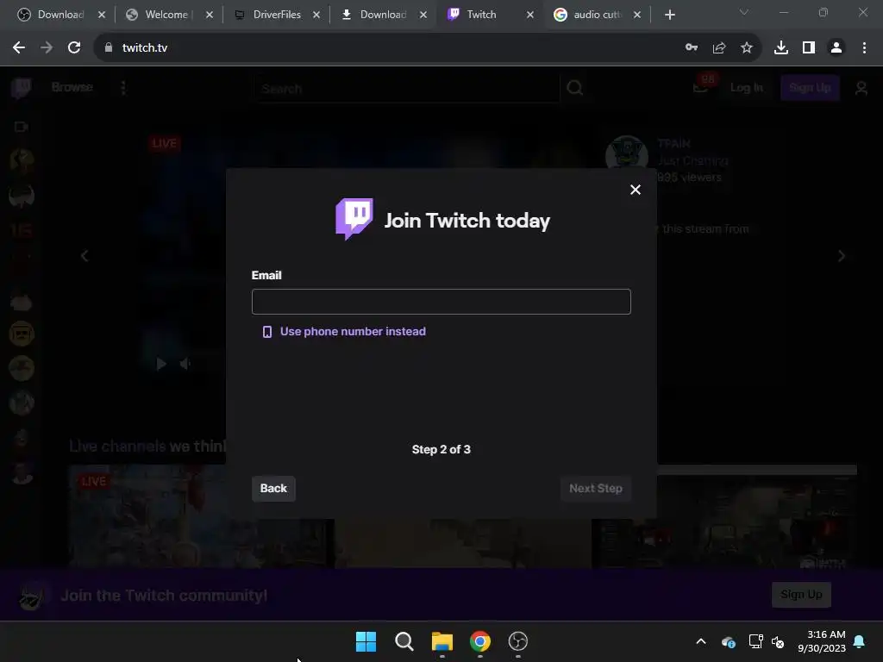
Task: Click the phone icon beside the phone number link
Action: pyautogui.click(x=267, y=332)
